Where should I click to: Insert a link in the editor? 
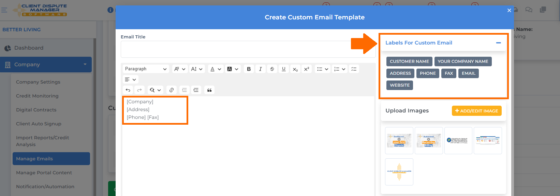coord(172,90)
